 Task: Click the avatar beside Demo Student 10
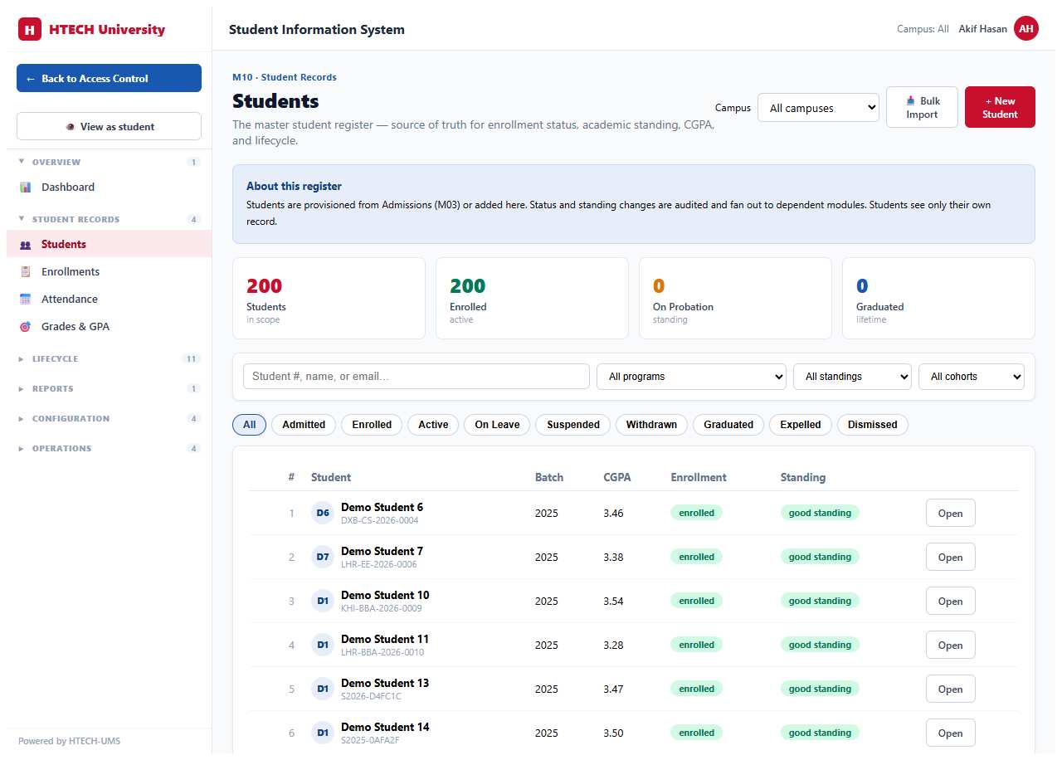323,601
